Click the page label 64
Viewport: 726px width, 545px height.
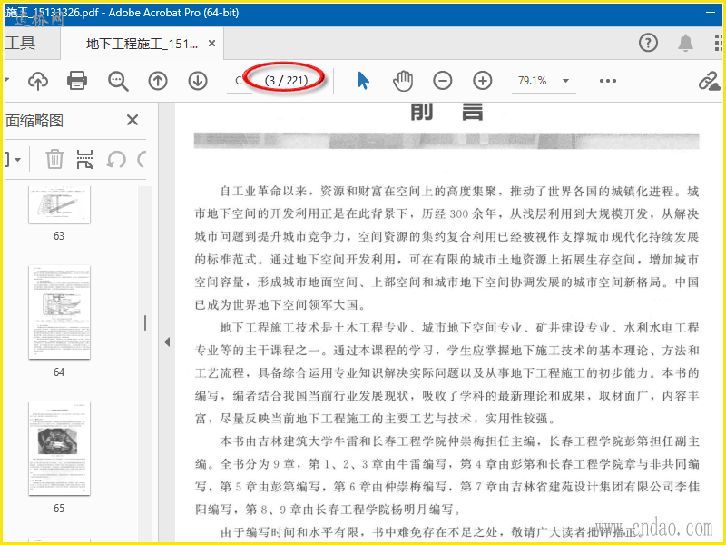pyautogui.click(x=59, y=372)
